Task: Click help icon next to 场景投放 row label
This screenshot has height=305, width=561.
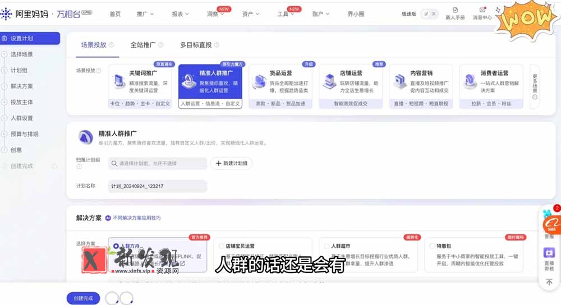Action: coord(99,71)
